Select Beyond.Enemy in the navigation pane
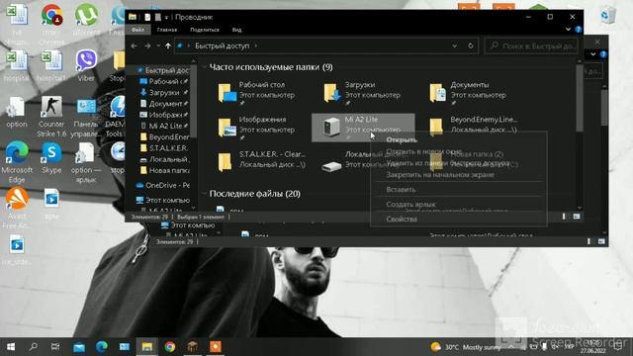The width and height of the screenshot is (633, 356). click(x=164, y=136)
